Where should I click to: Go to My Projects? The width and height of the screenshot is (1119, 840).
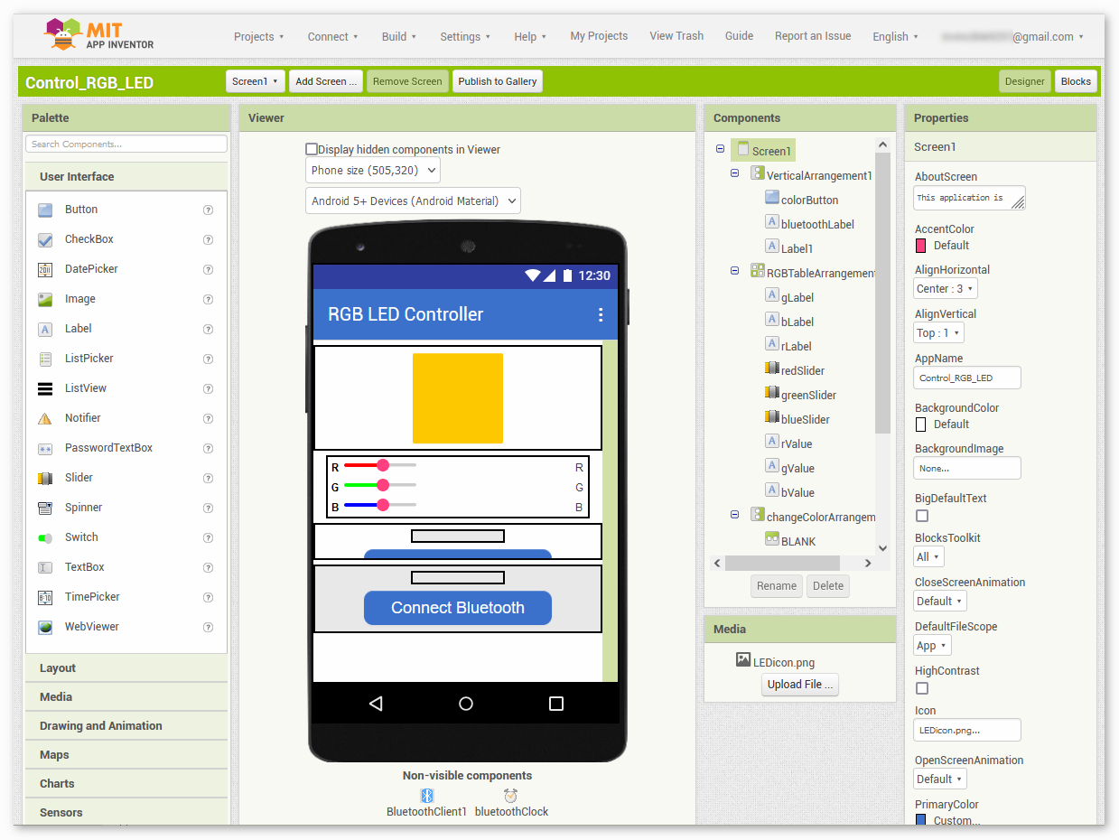click(x=599, y=36)
